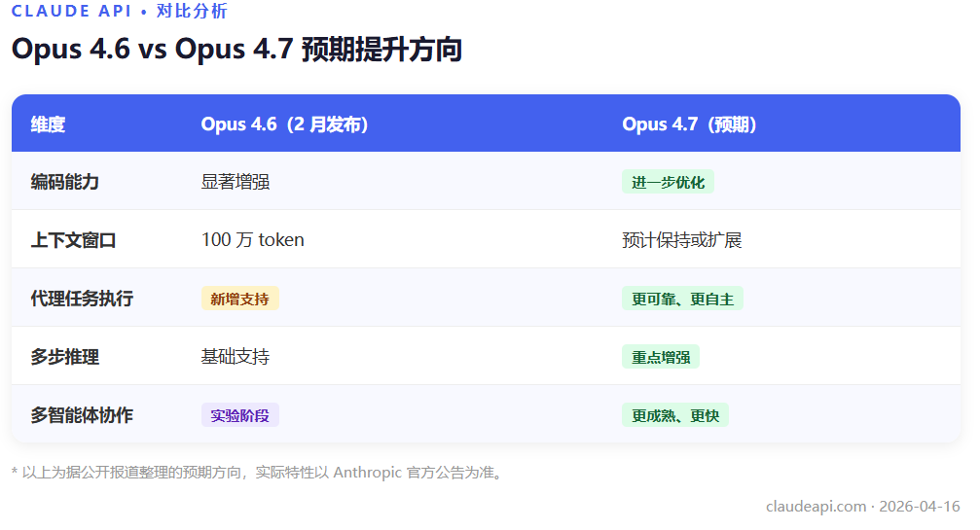This screenshot has width=980, height=530.
Task: Select the yellow 新增支持 badge
Action: [239, 299]
